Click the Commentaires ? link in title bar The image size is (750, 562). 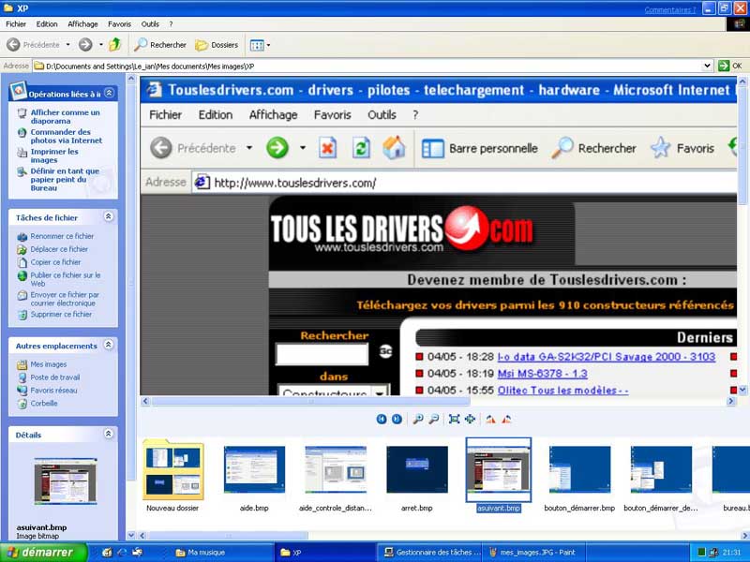[x=670, y=9]
